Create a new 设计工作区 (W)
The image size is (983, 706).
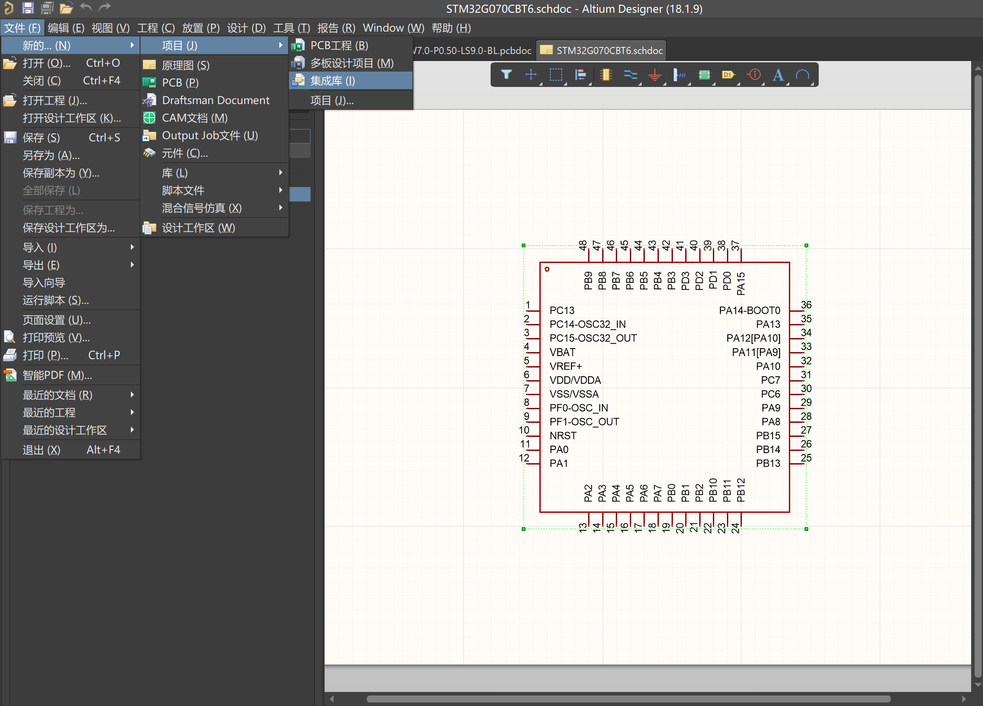click(214, 227)
